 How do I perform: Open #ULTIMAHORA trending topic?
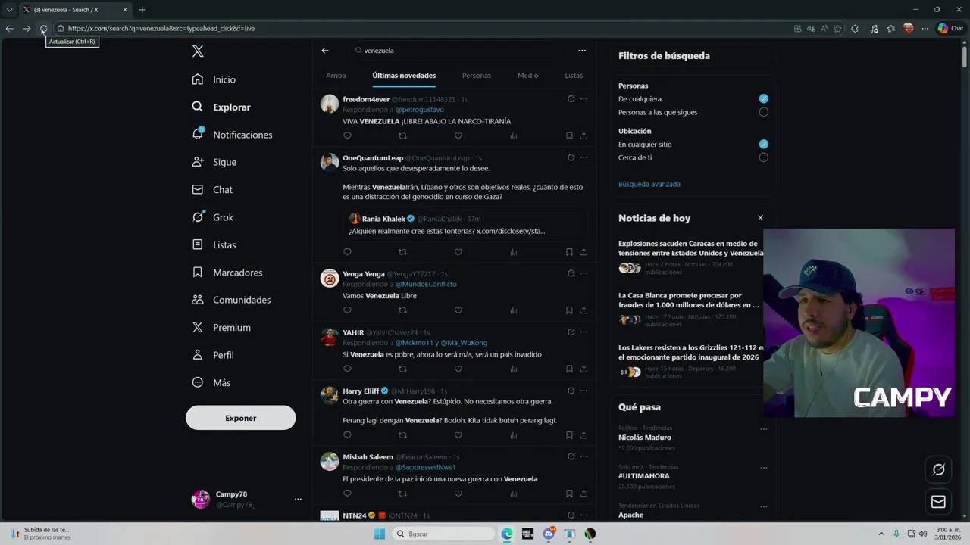(644, 476)
